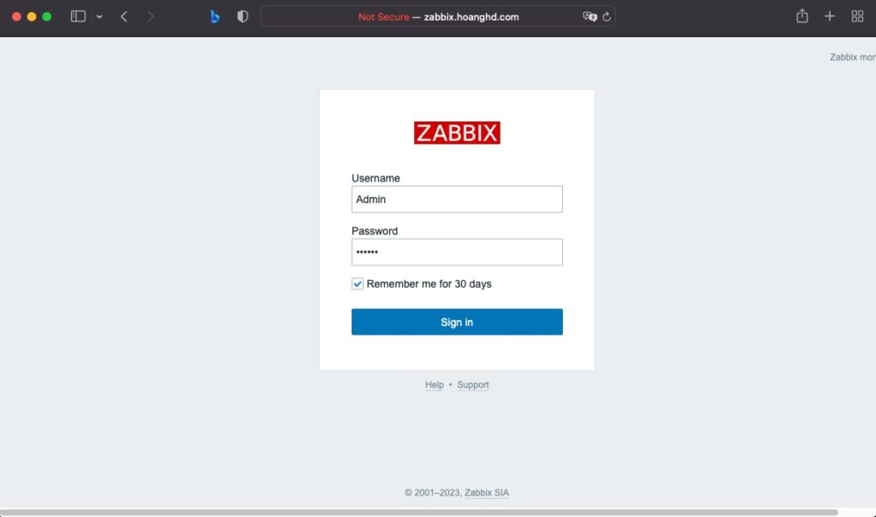The height and width of the screenshot is (517, 876).
Task: Open a new tab with the plus icon
Action: click(x=830, y=16)
